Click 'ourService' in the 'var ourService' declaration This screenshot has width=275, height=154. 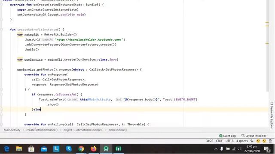(x=34, y=59)
